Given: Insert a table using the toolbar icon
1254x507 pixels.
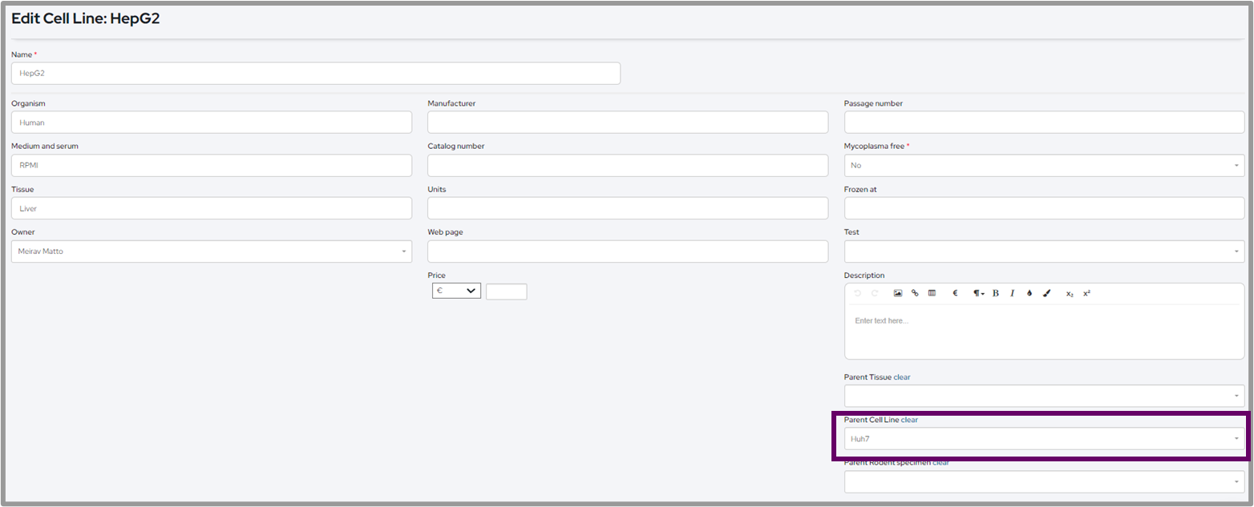Looking at the screenshot, I should [x=932, y=293].
